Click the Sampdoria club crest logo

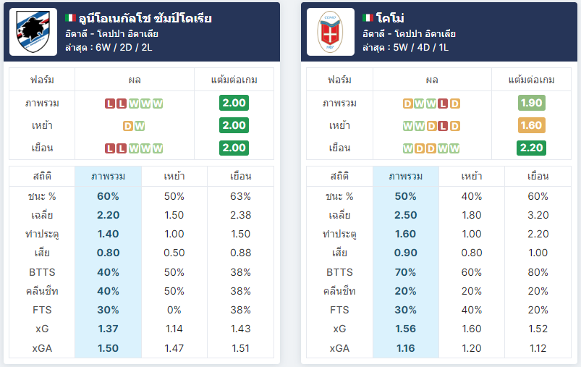point(33,32)
